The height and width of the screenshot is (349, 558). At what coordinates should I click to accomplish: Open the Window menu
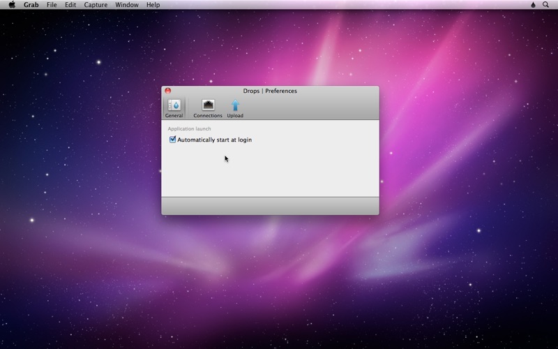[x=126, y=5]
